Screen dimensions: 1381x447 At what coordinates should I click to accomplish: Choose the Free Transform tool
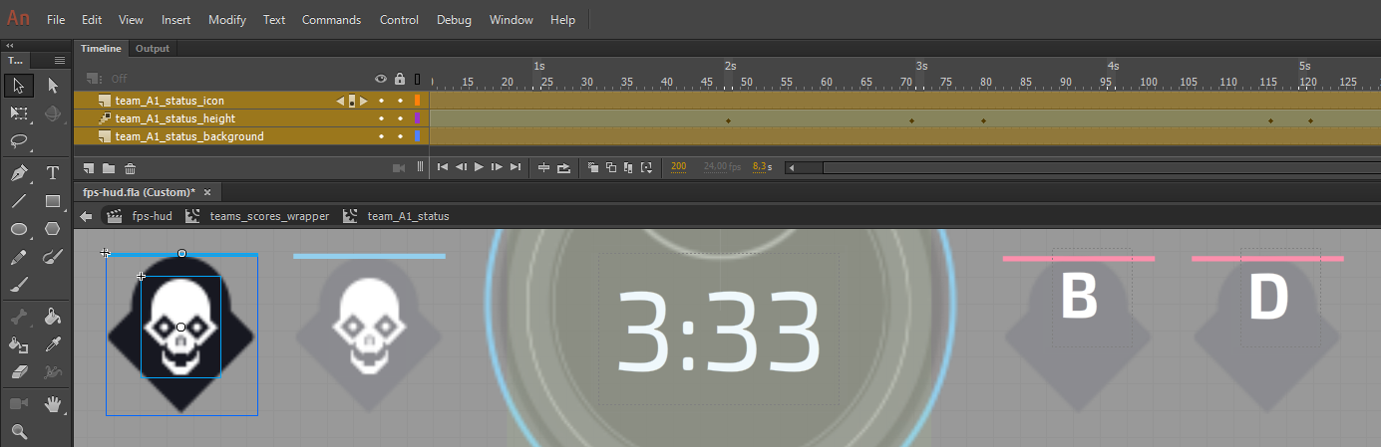tap(18, 114)
